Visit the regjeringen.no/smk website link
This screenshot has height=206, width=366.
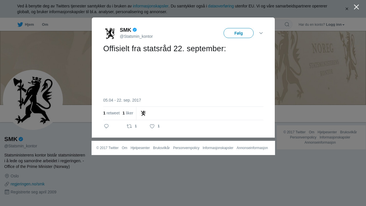click(x=27, y=184)
